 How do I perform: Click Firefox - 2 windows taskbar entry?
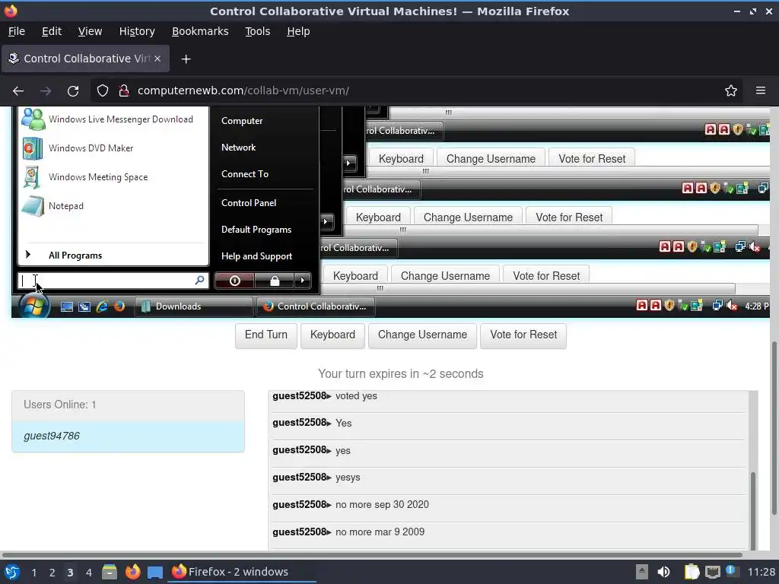click(x=243, y=572)
